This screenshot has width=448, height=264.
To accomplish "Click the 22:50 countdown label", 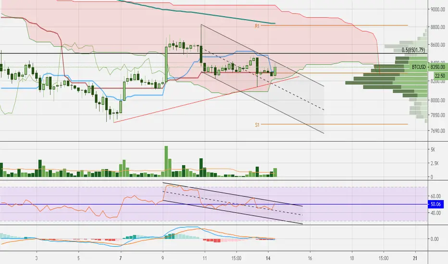I will [439, 76].
